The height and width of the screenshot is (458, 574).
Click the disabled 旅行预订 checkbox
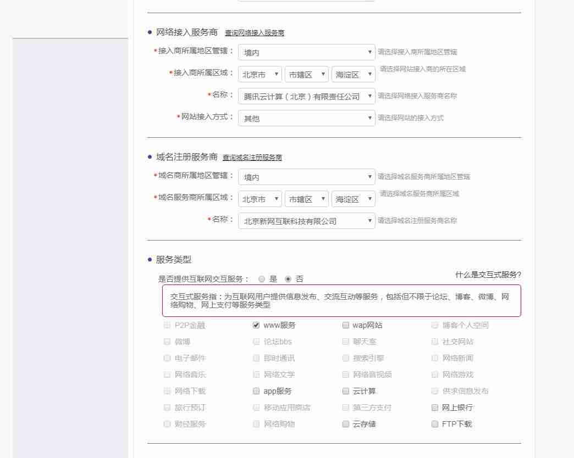(167, 407)
